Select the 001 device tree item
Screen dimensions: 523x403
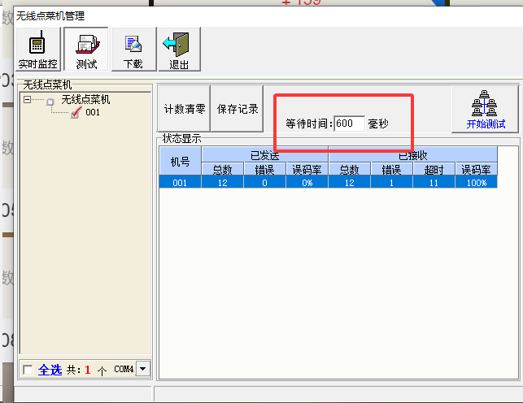tap(93, 113)
